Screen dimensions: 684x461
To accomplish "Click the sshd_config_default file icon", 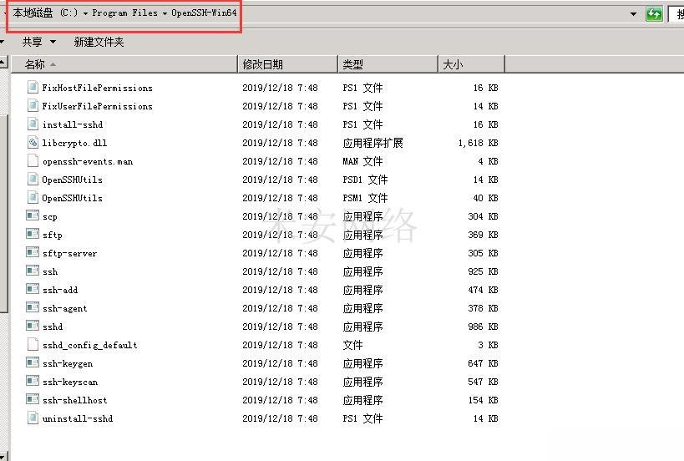I will tap(33, 344).
